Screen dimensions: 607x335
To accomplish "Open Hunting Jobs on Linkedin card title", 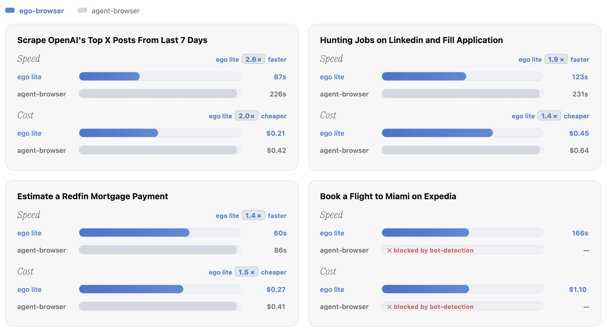I will click(x=411, y=40).
